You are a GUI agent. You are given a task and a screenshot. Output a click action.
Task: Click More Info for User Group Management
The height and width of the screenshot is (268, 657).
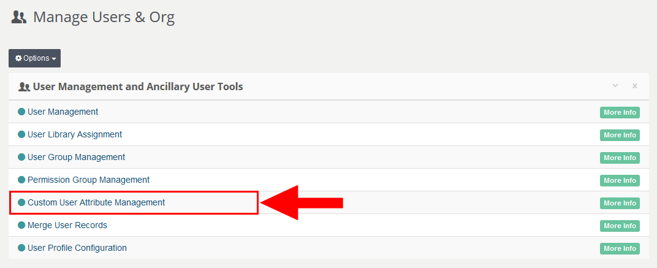(x=620, y=158)
